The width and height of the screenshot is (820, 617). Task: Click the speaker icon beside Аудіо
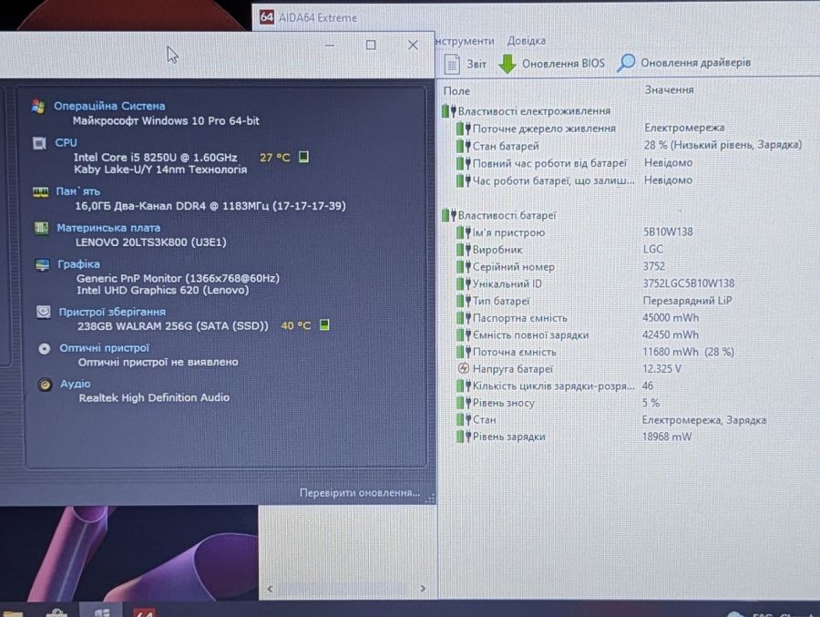tap(45, 385)
